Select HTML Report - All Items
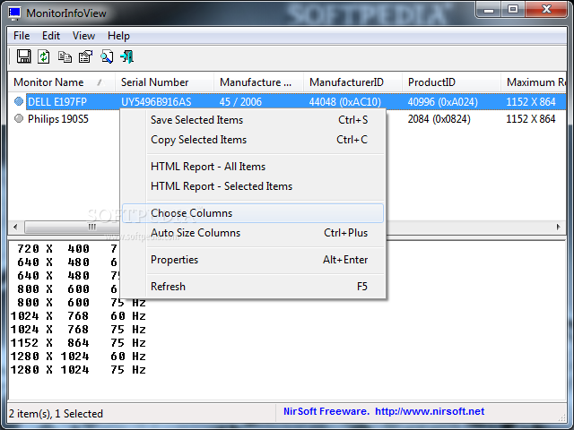 253,167
